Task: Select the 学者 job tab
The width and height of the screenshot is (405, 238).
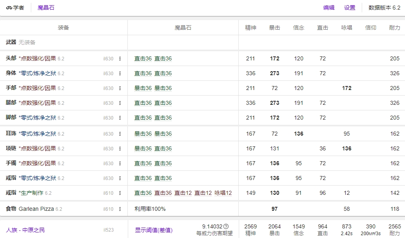Action: tap(15, 7)
